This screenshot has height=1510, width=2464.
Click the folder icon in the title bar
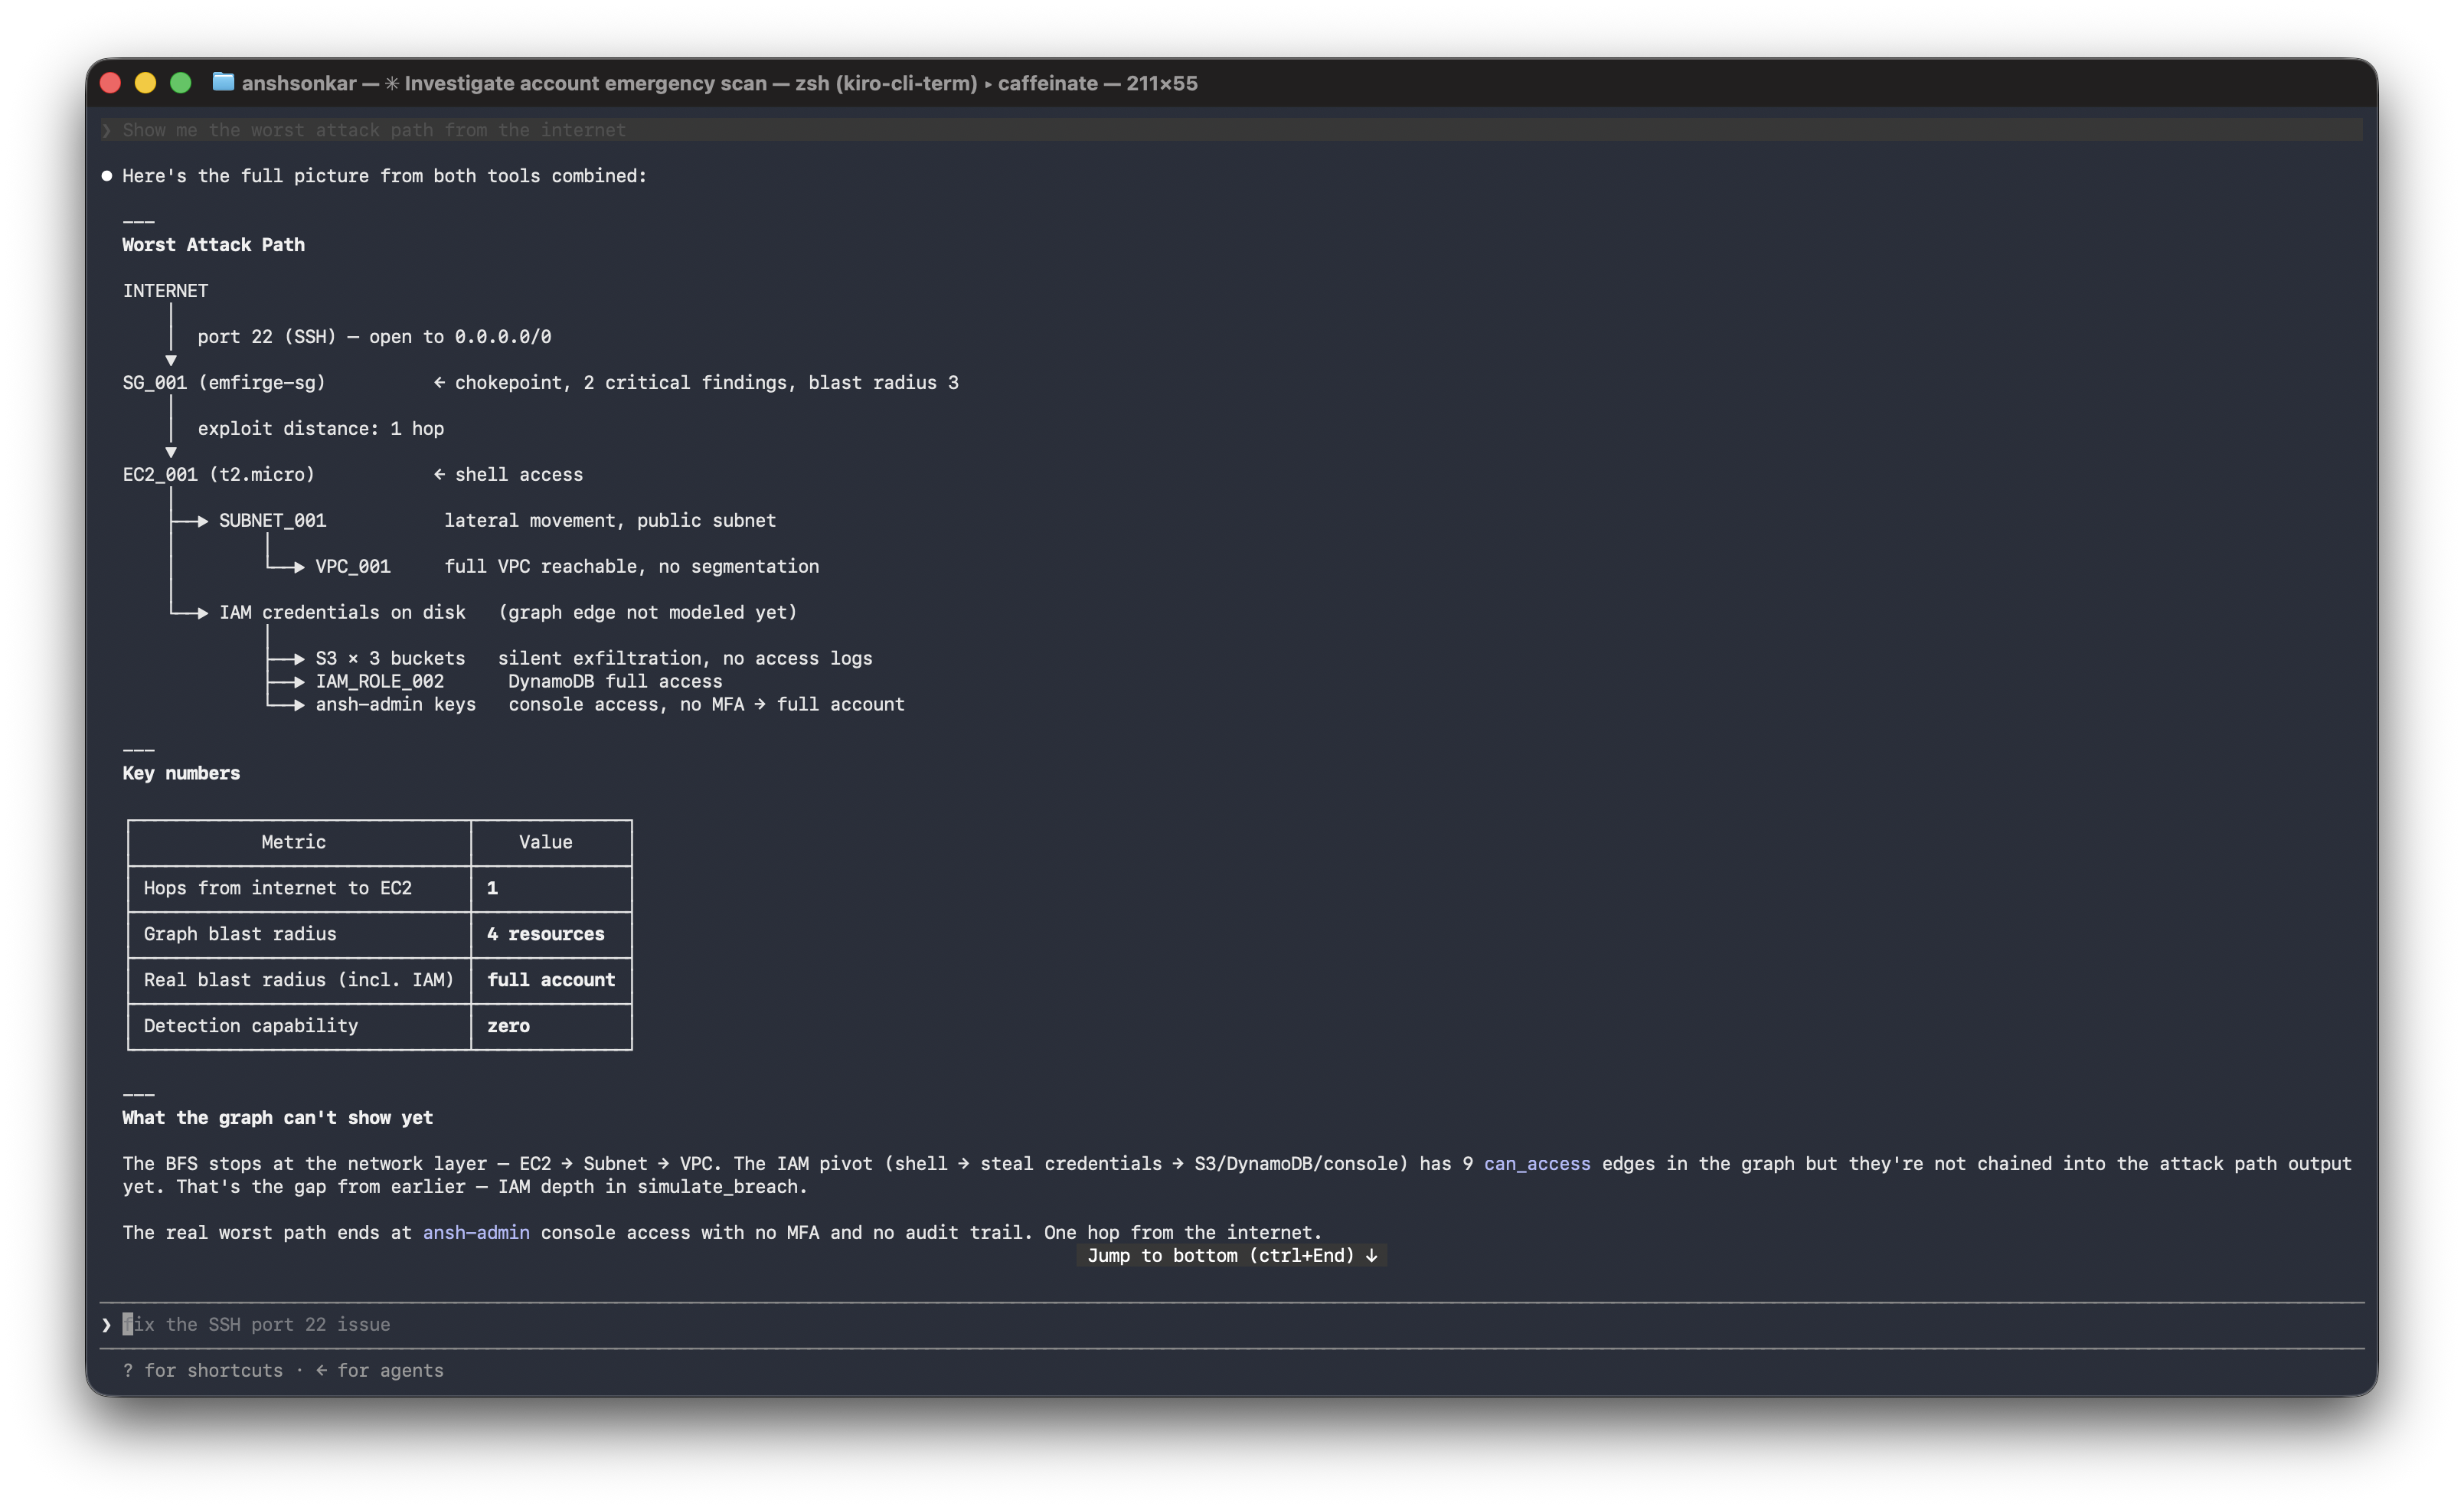(x=223, y=82)
